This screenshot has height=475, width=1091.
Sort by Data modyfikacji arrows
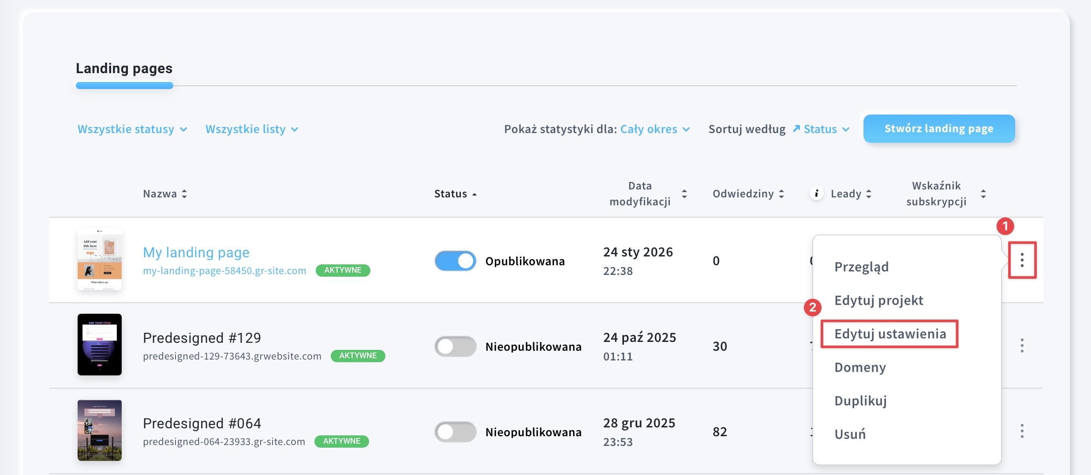(x=684, y=194)
